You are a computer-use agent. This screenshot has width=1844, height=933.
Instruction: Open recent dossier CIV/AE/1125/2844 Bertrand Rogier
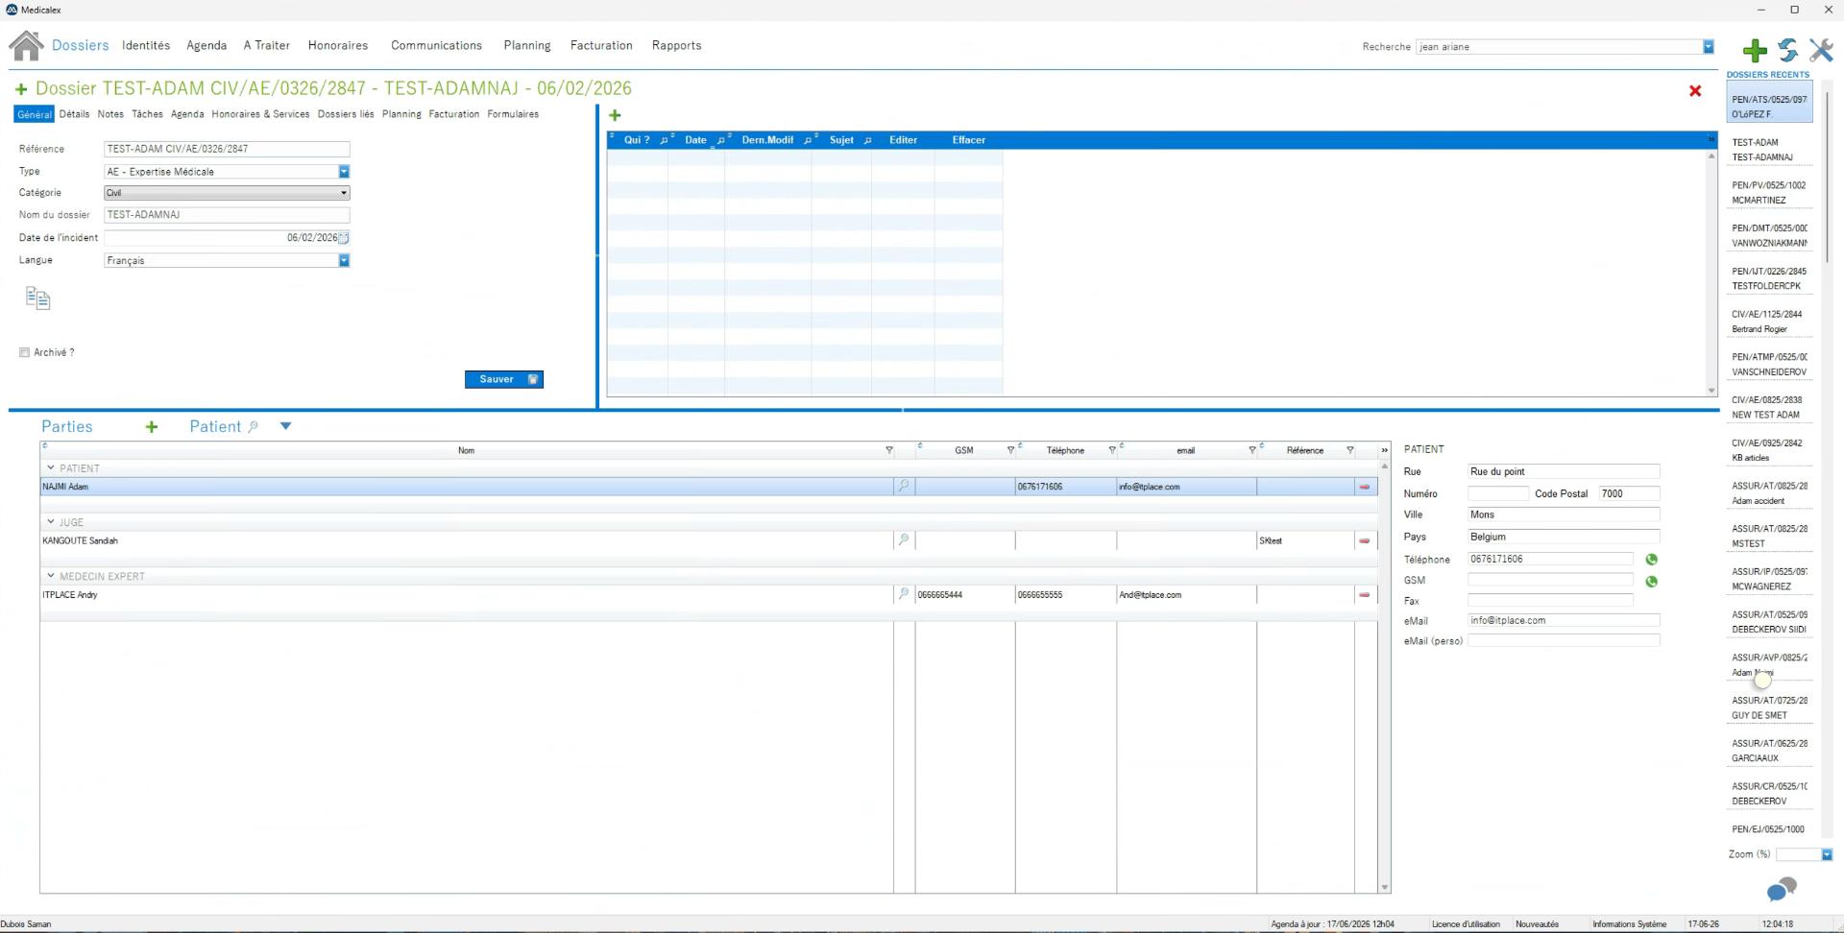[x=1769, y=322]
